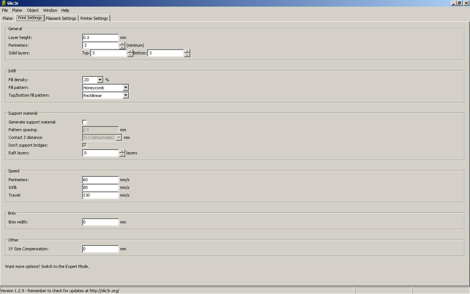Select the Print Settings tab

click(30, 18)
